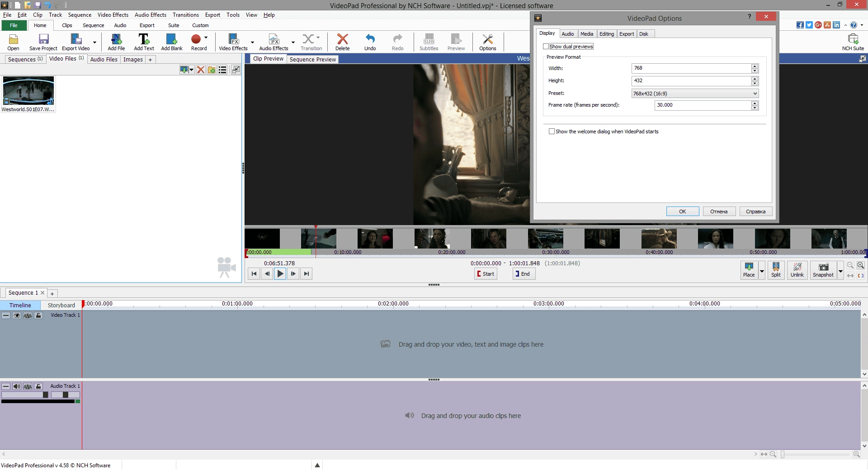Open the Disk tab in Options
868x470 pixels.
[644, 34]
